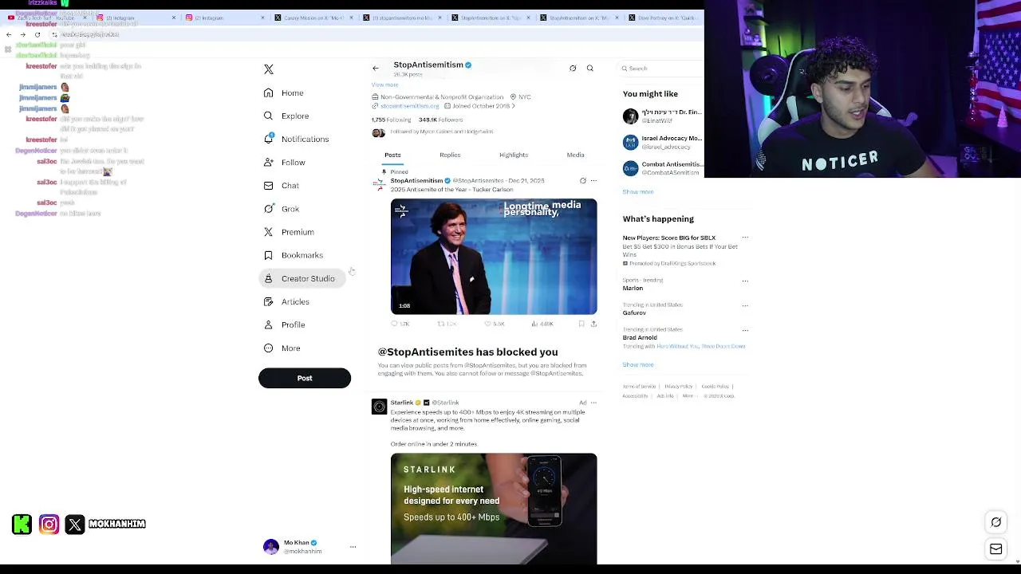Switch to the Dave Portnoy on X tab
Viewport: 1021px width, 574px height.
[x=666, y=18]
